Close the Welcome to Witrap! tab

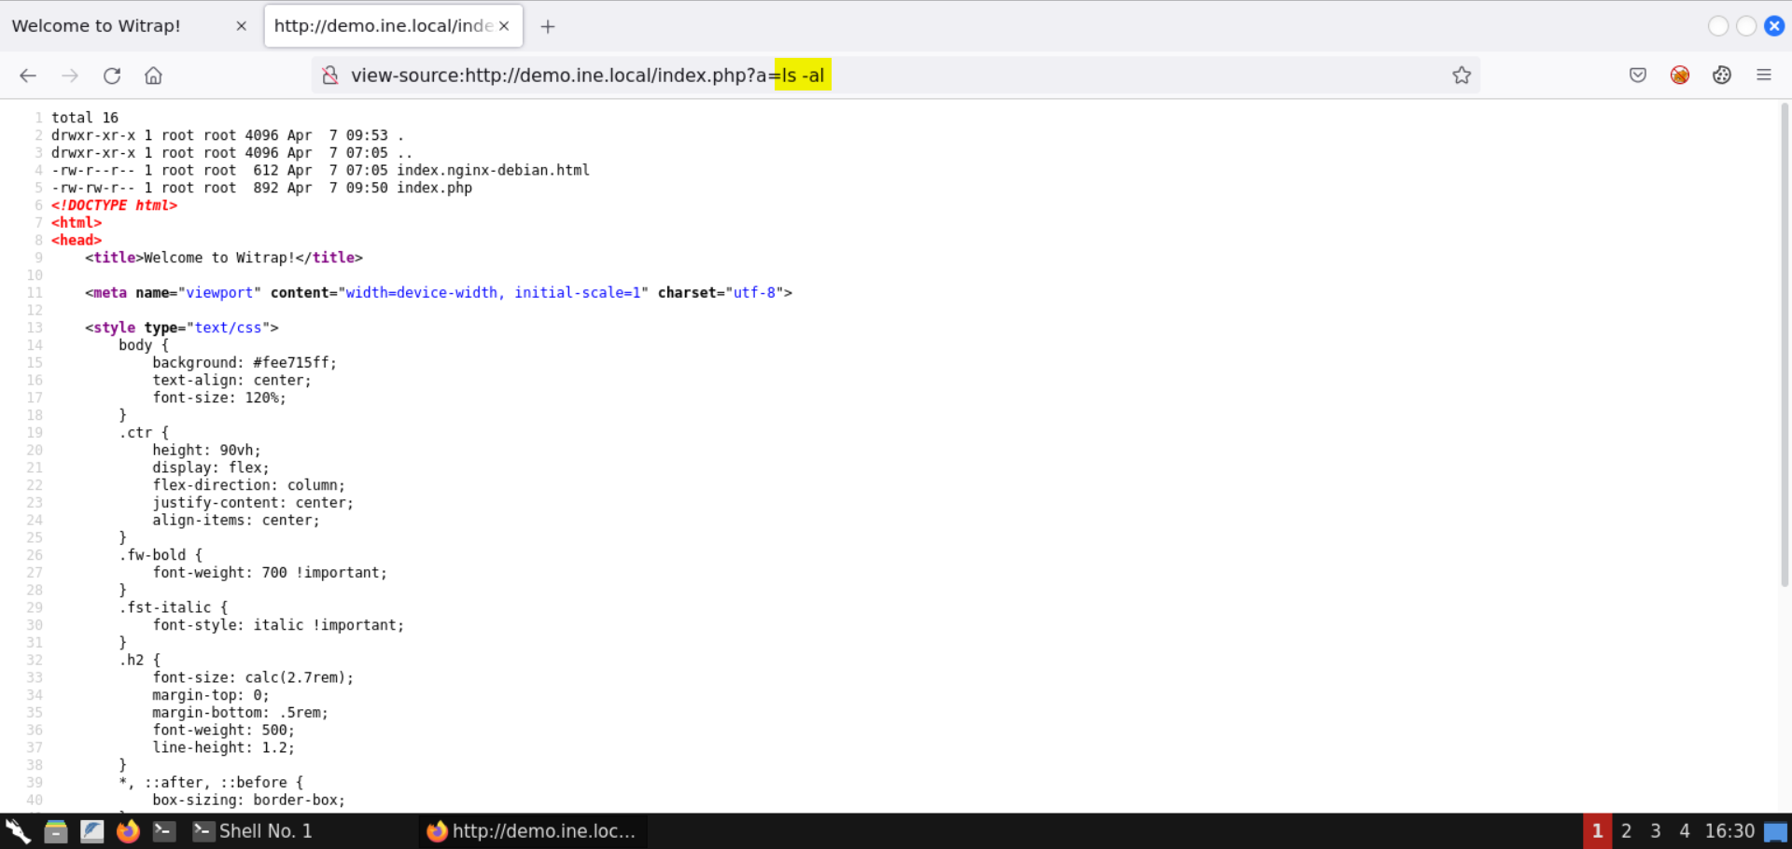pos(241,26)
